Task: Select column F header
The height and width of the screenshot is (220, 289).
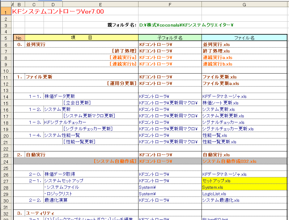Action: [170, 4]
